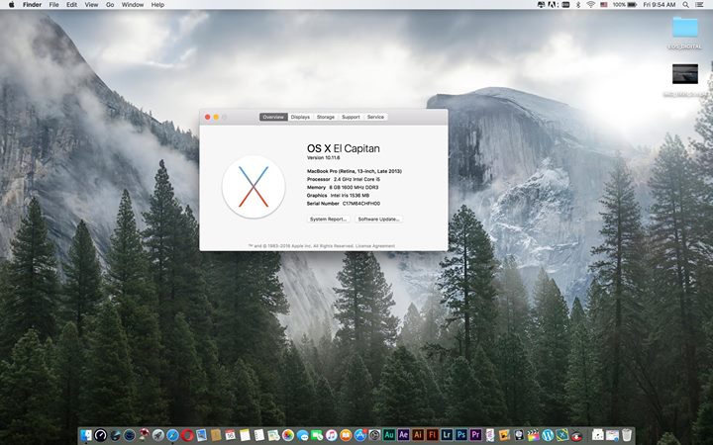
Task: Launch Safari from the Dock
Action: click(172, 435)
